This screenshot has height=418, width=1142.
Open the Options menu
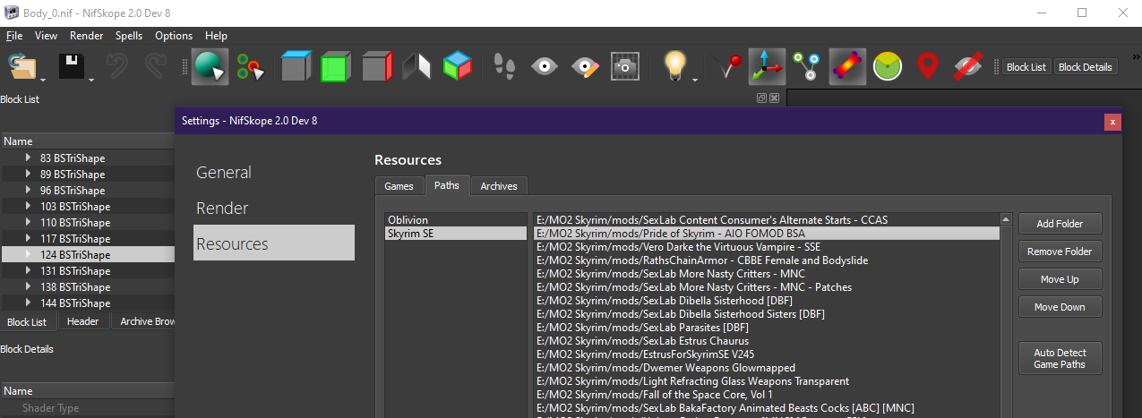(174, 36)
